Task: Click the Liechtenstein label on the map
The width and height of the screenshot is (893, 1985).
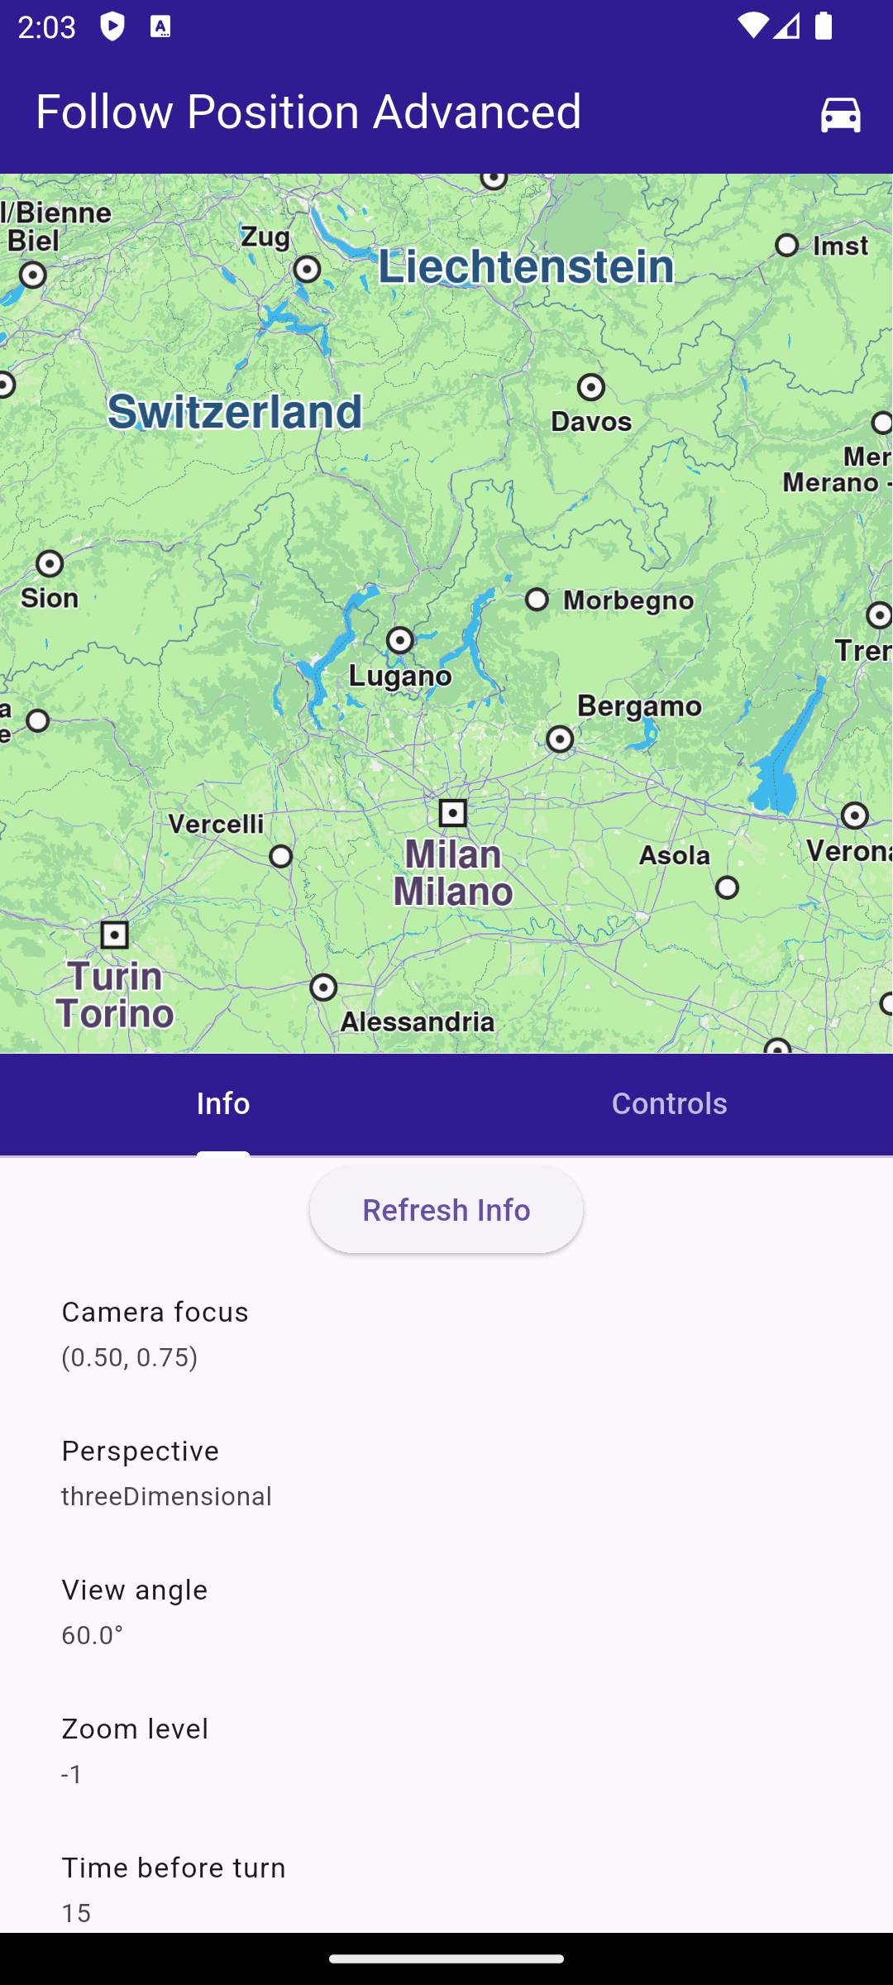Action: (x=526, y=267)
